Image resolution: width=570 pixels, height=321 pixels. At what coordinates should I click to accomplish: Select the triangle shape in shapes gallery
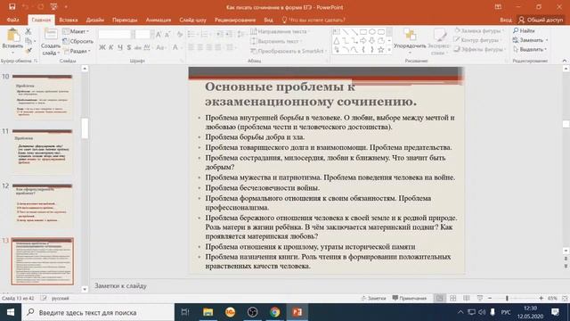click(337, 41)
